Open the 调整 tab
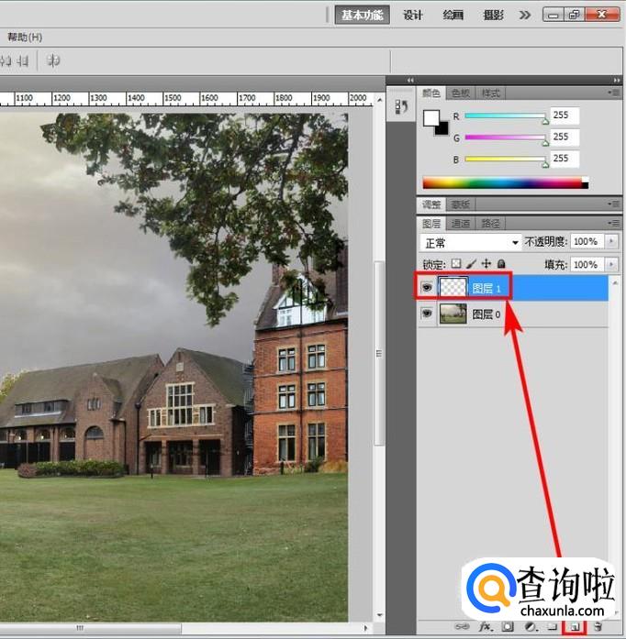The image size is (626, 639). point(430,204)
